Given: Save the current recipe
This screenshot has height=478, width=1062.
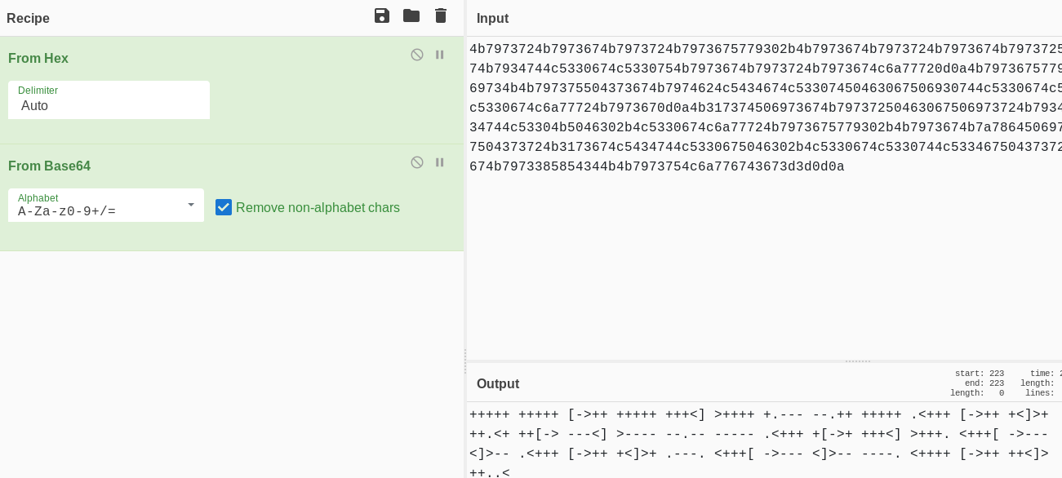Looking at the screenshot, I should 381,15.
